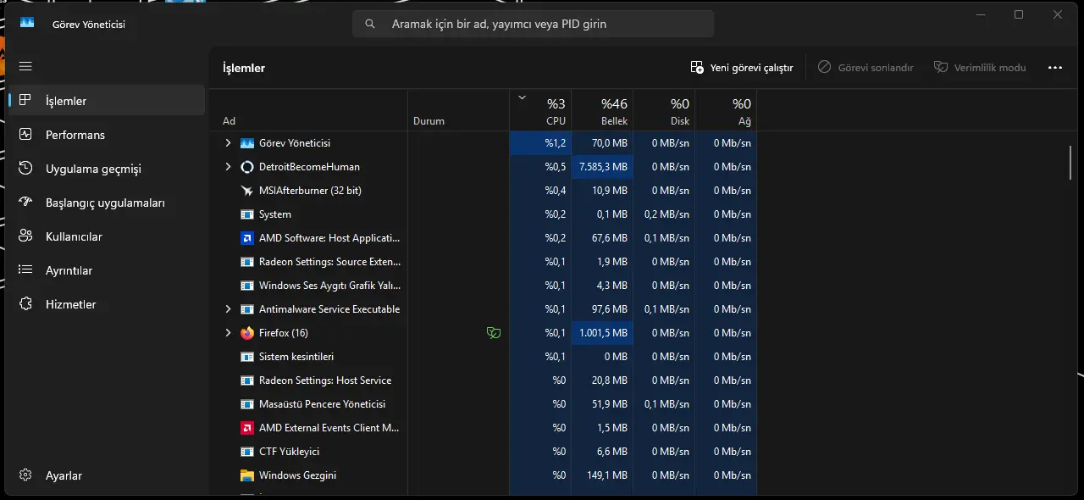Click the MSIAfterburner icon
Image resolution: width=1084 pixels, height=500 pixels.
tap(247, 191)
